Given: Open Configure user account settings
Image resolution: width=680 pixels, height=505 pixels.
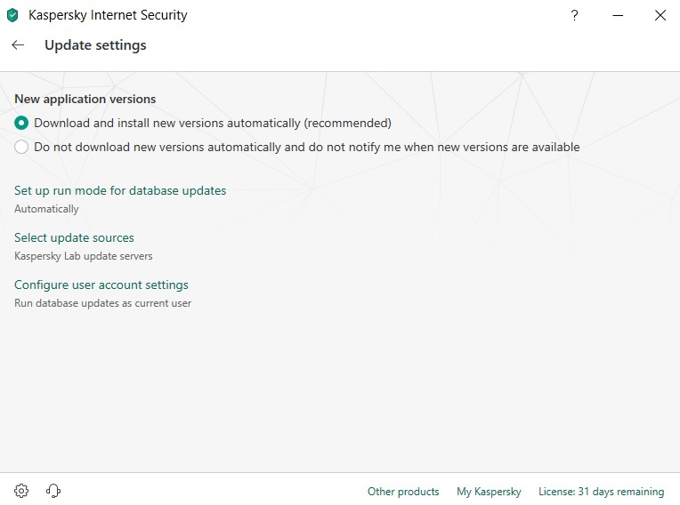Looking at the screenshot, I should click(101, 285).
